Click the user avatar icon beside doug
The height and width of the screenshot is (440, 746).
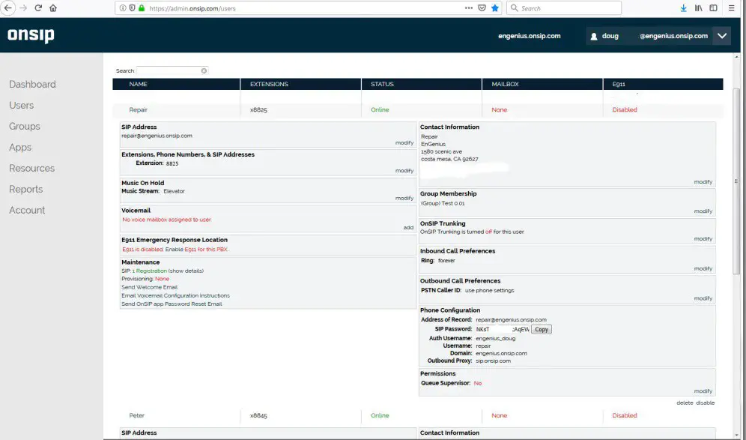594,36
